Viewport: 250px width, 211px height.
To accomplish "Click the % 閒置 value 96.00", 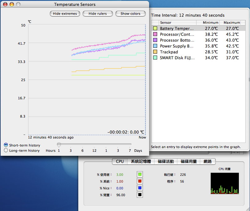I will [x=121, y=195].
